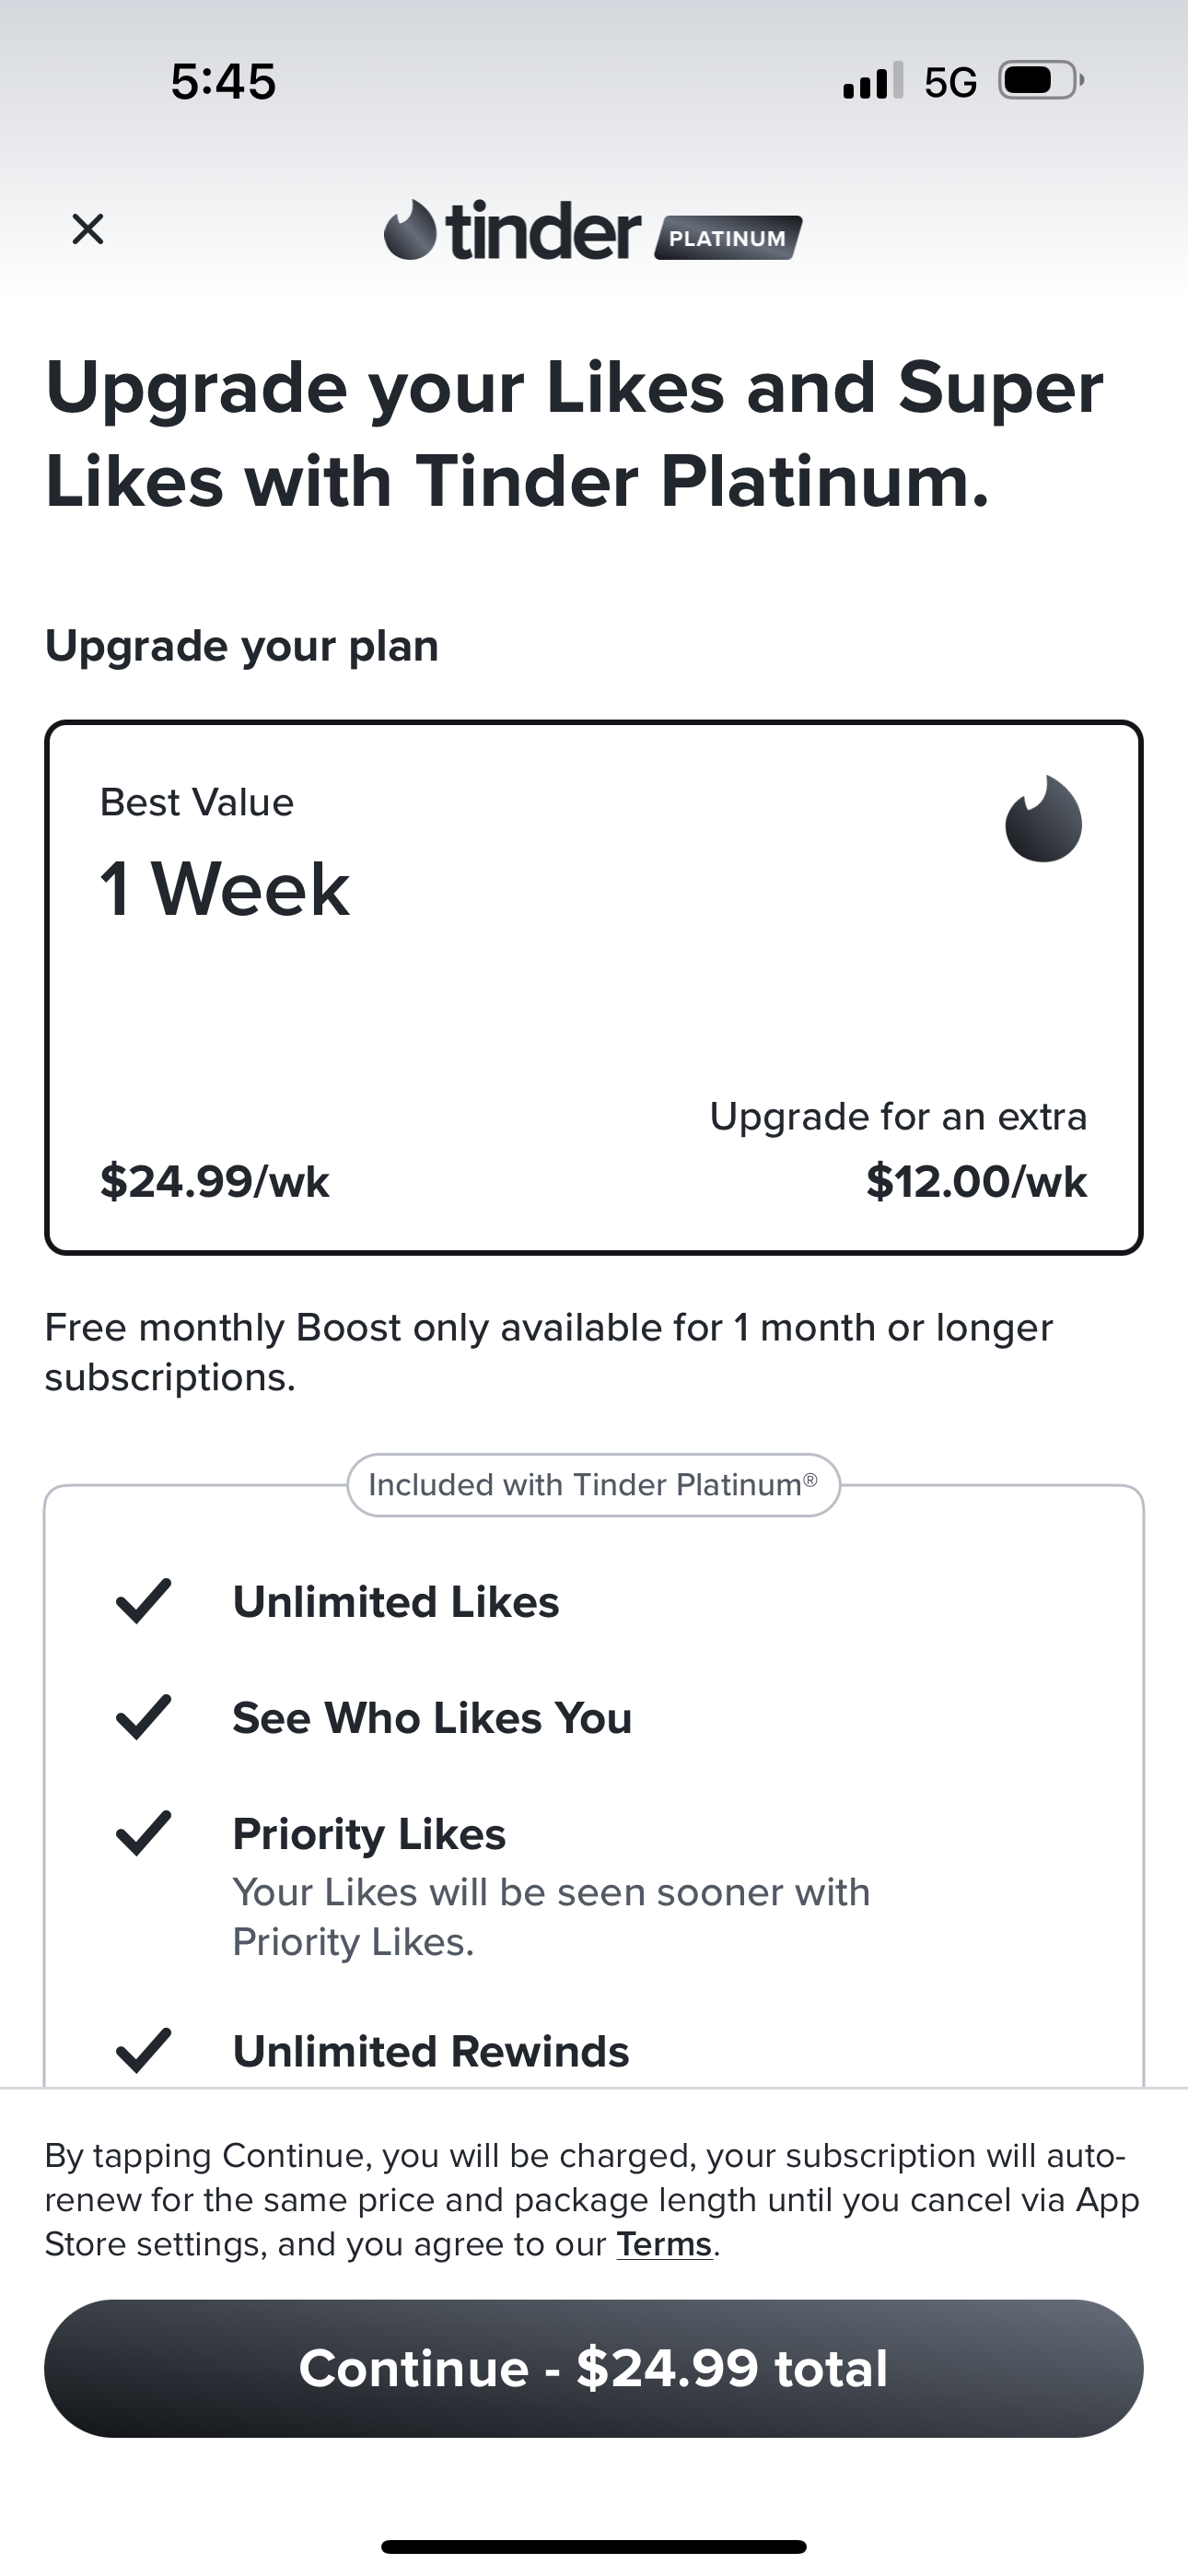Tap the Included with Tinder Platinum label
The height and width of the screenshot is (2576, 1188).
tap(593, 1485)
